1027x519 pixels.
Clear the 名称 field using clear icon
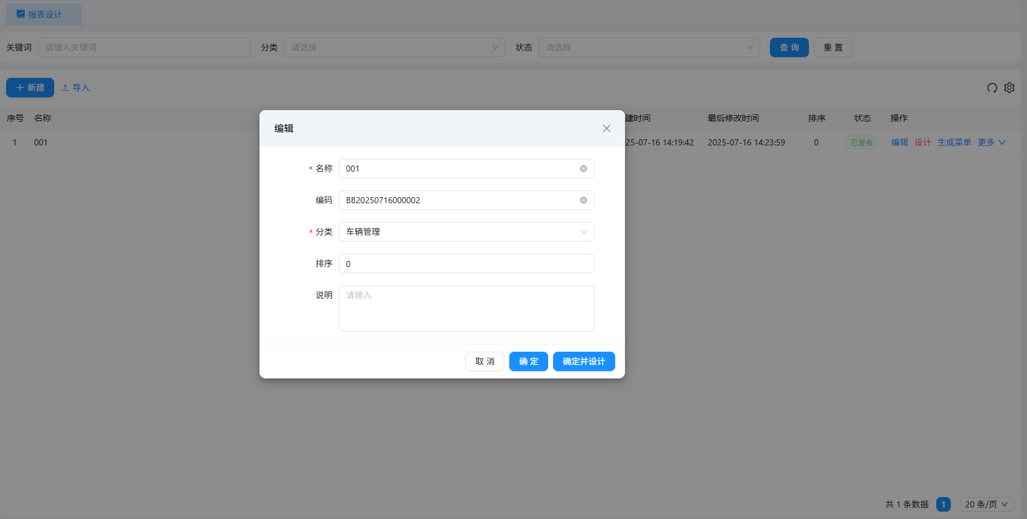pos(583,169)
